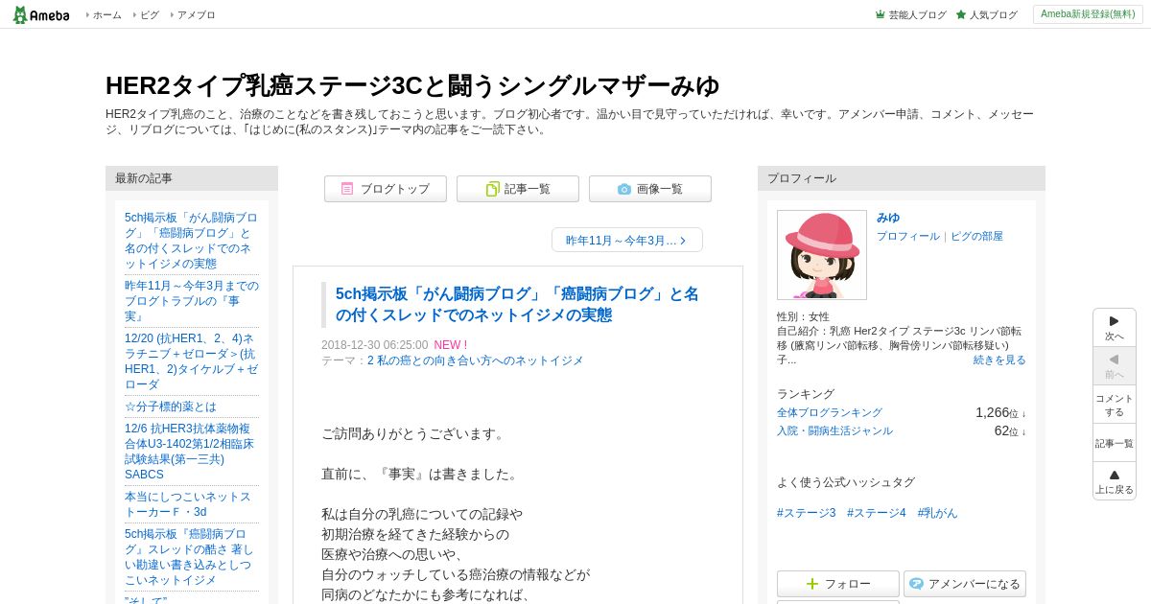
Task: Click the blog title heading
Action: coord(412,85)
